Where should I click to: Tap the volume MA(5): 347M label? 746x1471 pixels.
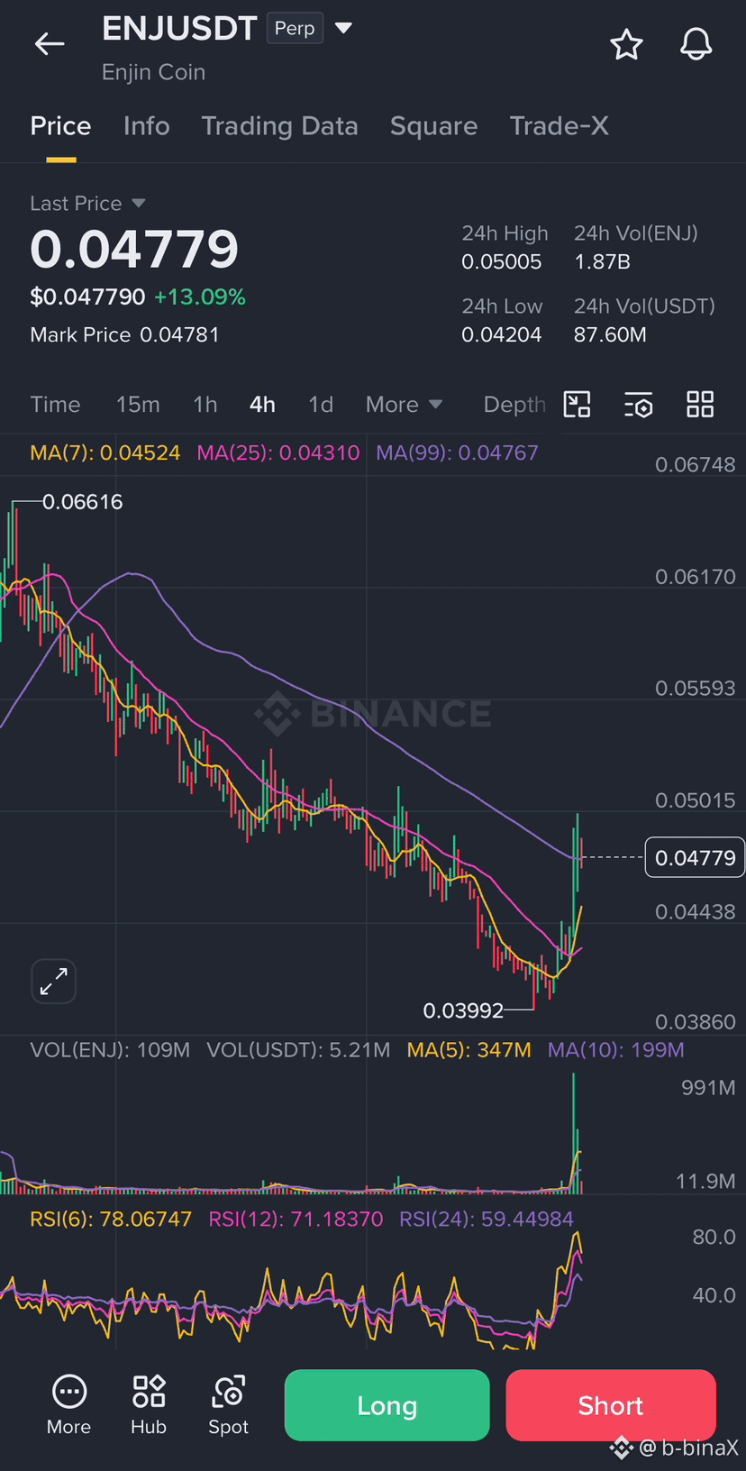(469, 1050)
